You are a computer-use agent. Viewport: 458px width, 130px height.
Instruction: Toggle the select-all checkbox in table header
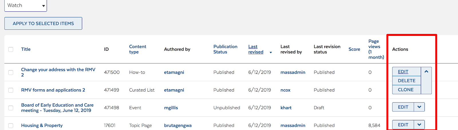11,49
